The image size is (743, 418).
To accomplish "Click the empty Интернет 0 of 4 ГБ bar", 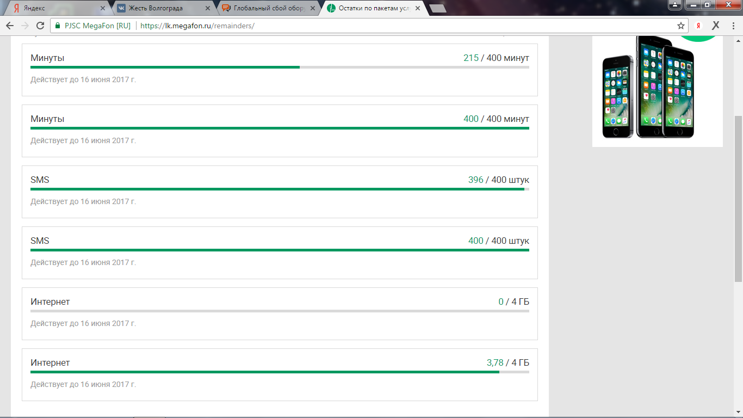I will [280, 311].
